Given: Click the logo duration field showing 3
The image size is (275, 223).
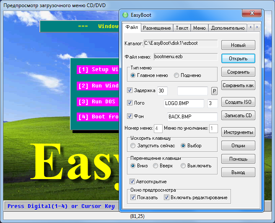Looking at the screenshot, I should click(213, 103).
